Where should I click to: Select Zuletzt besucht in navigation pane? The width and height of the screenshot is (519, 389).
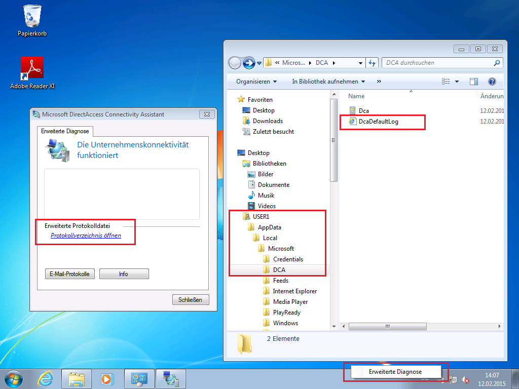coord(268,131)
